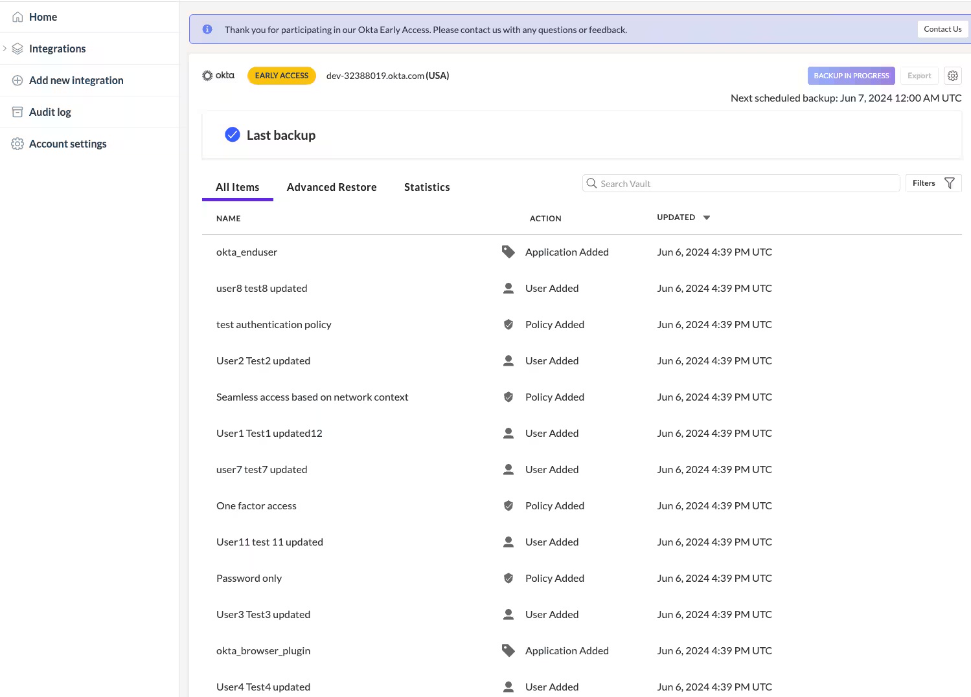Sort by the UPDATED column arrow
971x697 pixels.
(707, 217)
